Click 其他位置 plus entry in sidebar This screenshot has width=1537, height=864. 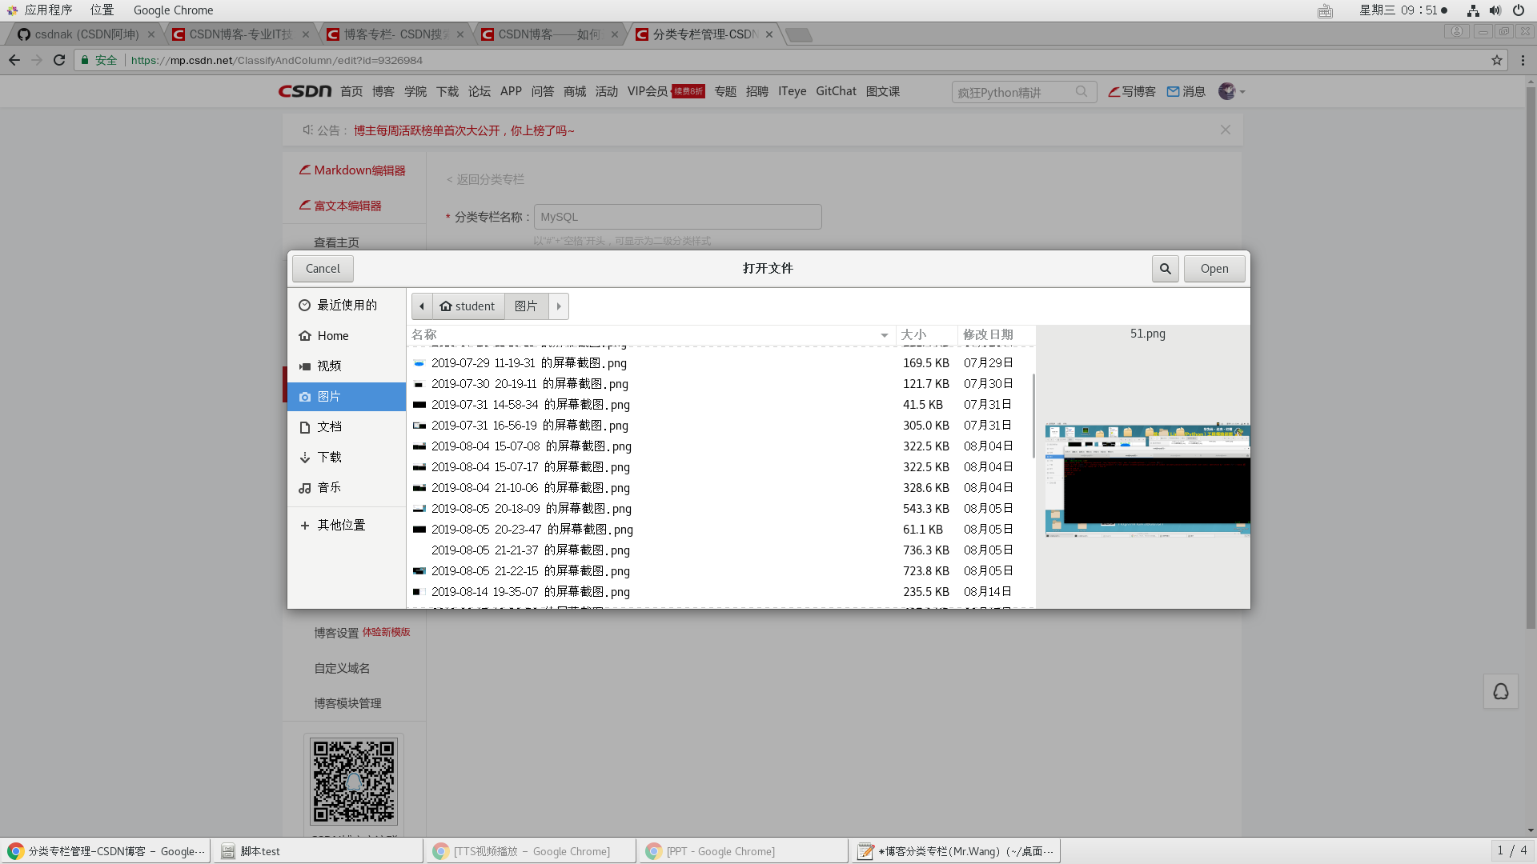click(347, 525)
